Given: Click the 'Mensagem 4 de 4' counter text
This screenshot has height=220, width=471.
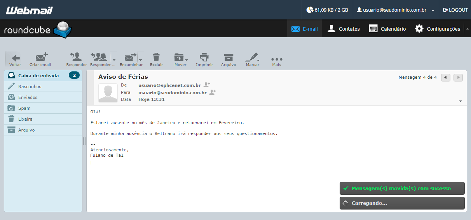Looking at the screenshot, I should [418, 78].
